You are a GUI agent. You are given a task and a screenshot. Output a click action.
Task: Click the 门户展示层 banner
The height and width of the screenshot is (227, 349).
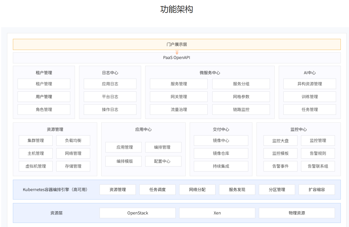click(x=177, y=44)
